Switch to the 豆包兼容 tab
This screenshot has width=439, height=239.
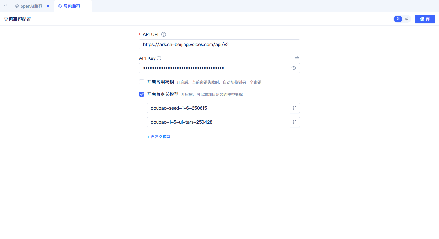tap(73, 6)
